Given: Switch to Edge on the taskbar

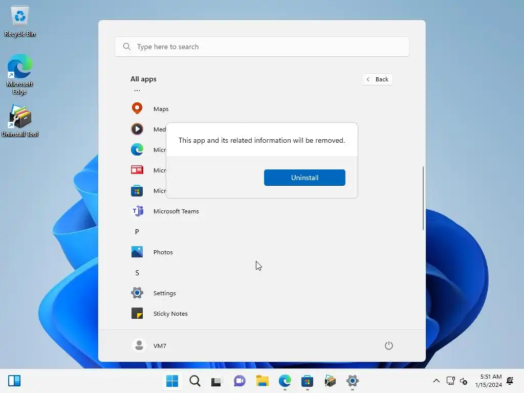Looking at the screenshot, I should pos(285,381).
